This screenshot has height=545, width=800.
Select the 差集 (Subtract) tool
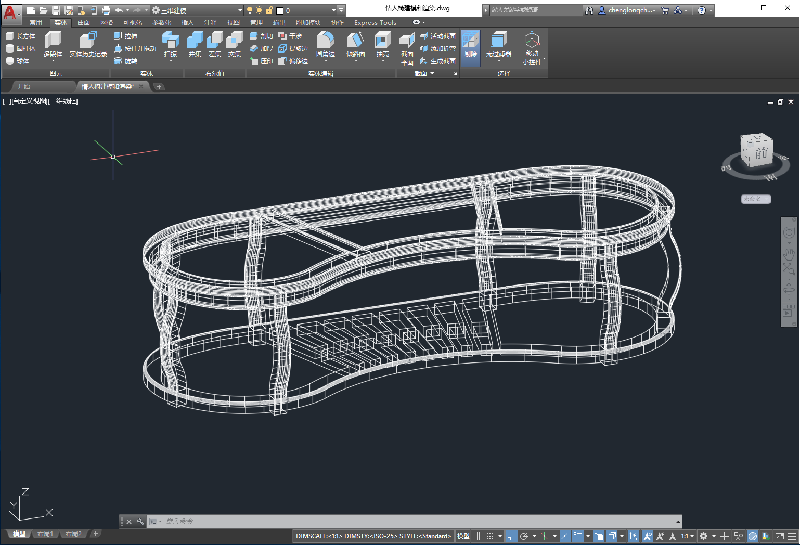click(x=214, y=43)
